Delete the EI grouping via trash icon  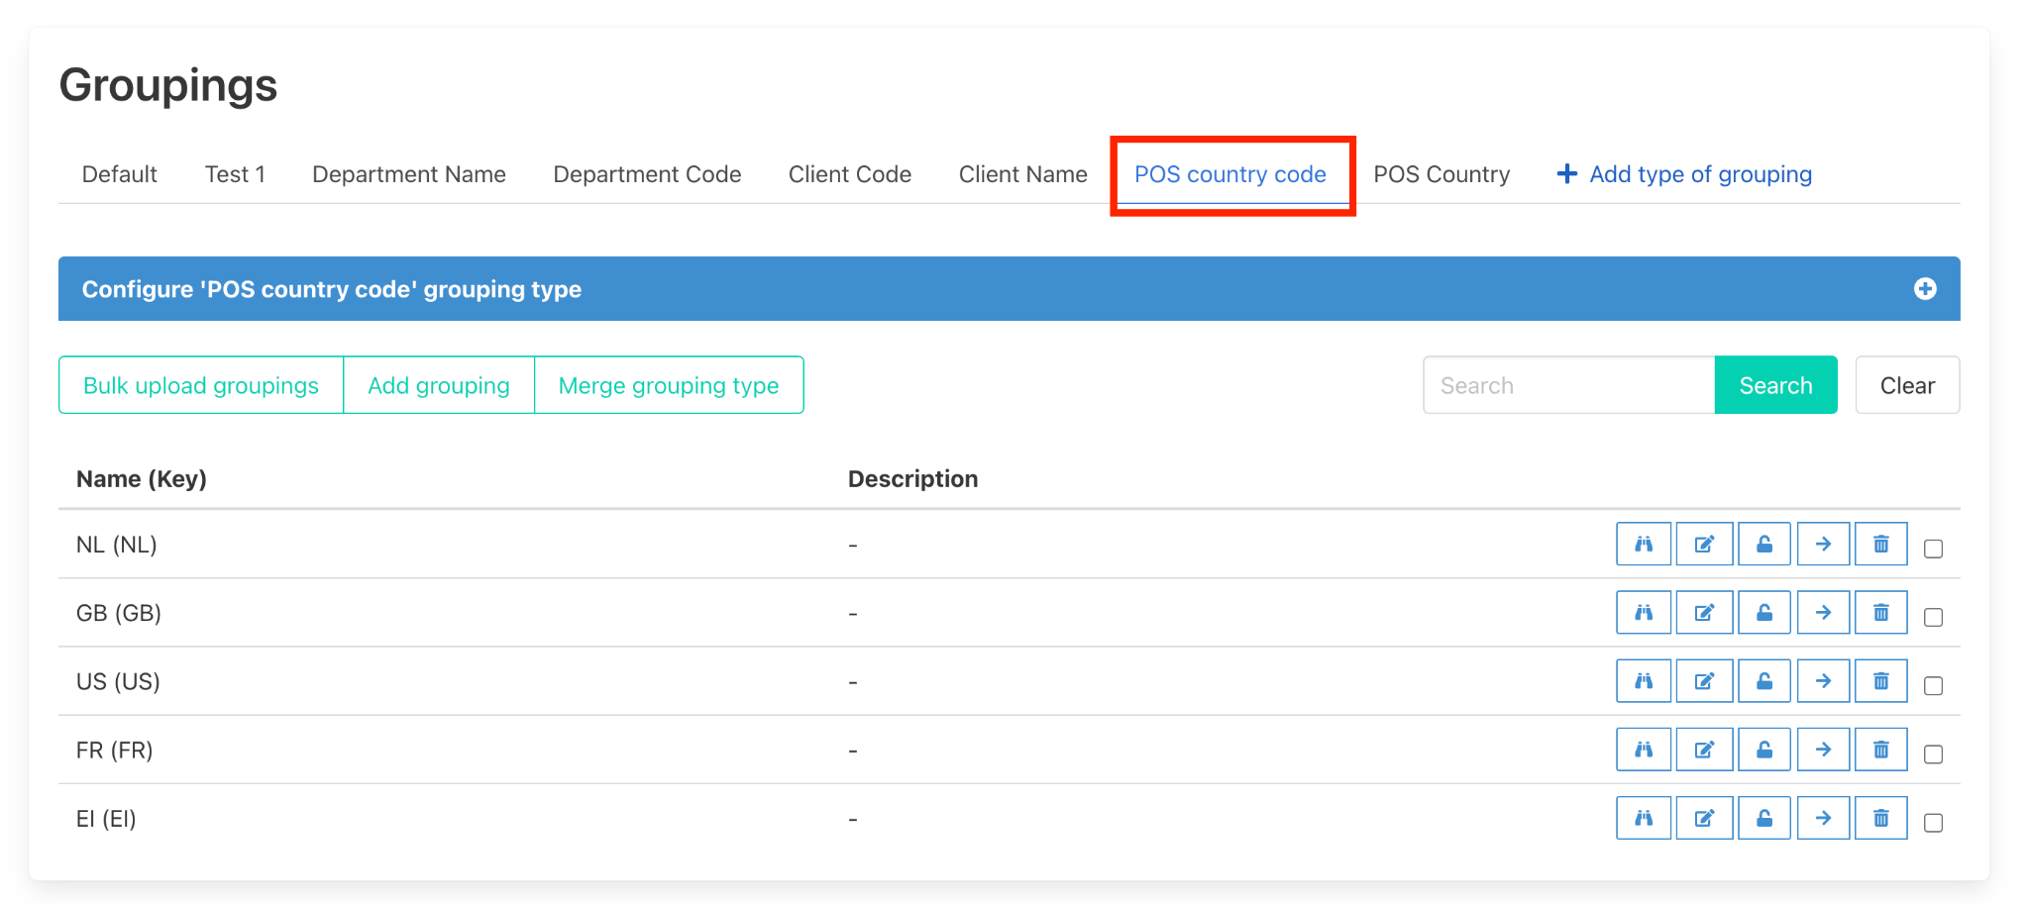[x=1880, y=818]
